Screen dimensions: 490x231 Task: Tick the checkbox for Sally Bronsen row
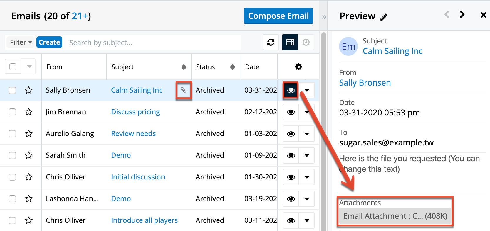(x=12, y=90)
